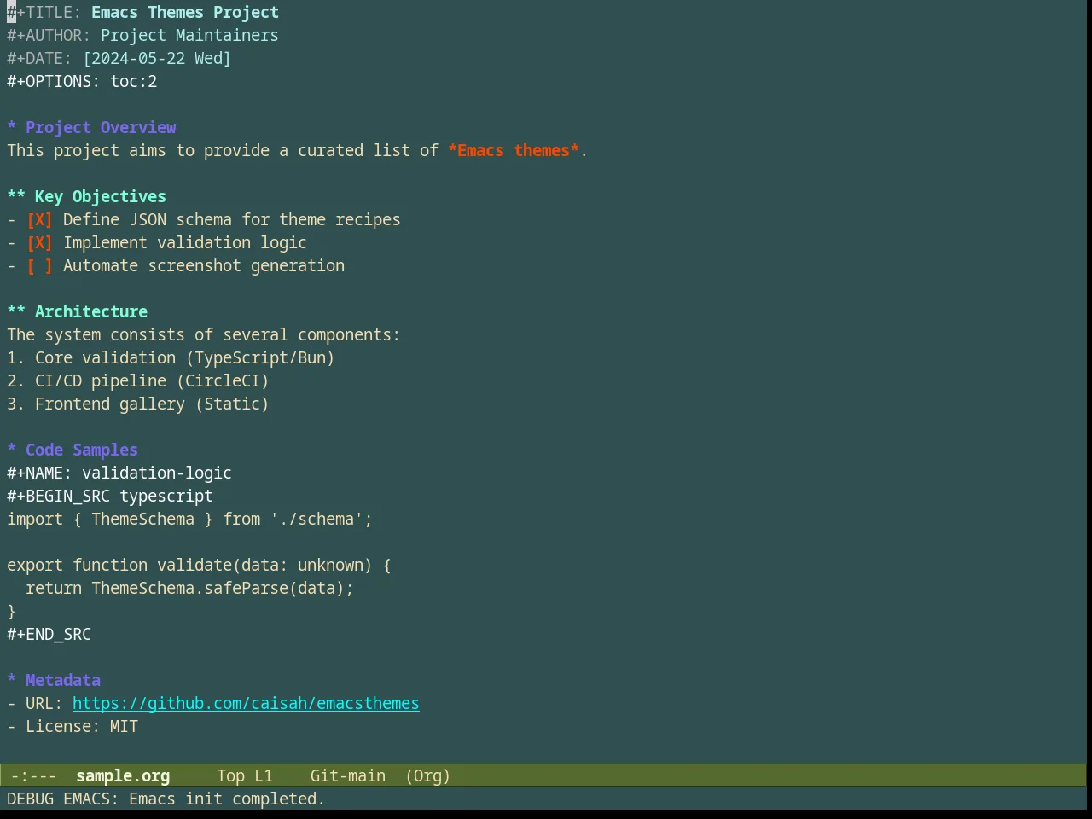
Task: Click the closing brace line of validate function
Action: click(x=12, y=612)
